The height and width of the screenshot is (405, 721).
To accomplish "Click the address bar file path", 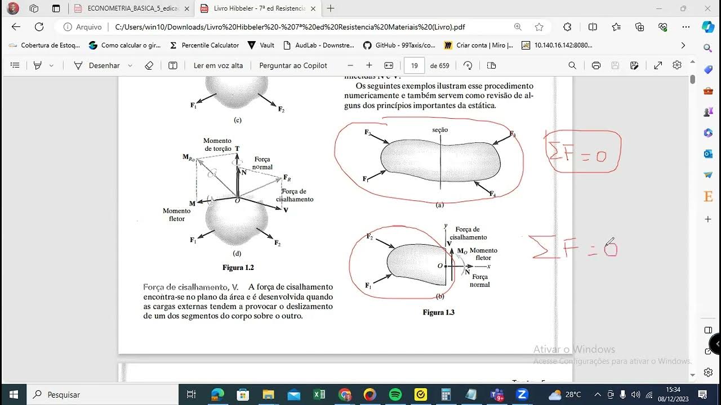I will [x=290, y=27].
